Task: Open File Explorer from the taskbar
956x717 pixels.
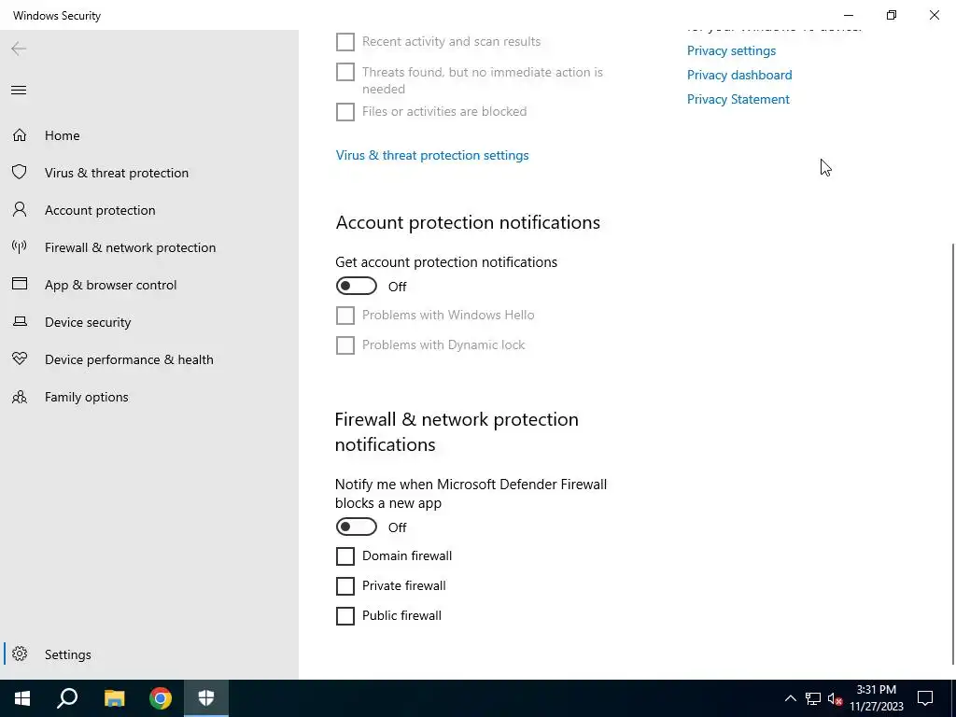Action: (x=114, y=698)
